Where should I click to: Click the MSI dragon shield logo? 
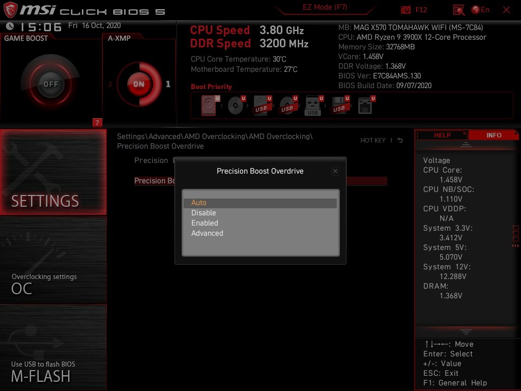pyautogui.click(x=10, y=10)
